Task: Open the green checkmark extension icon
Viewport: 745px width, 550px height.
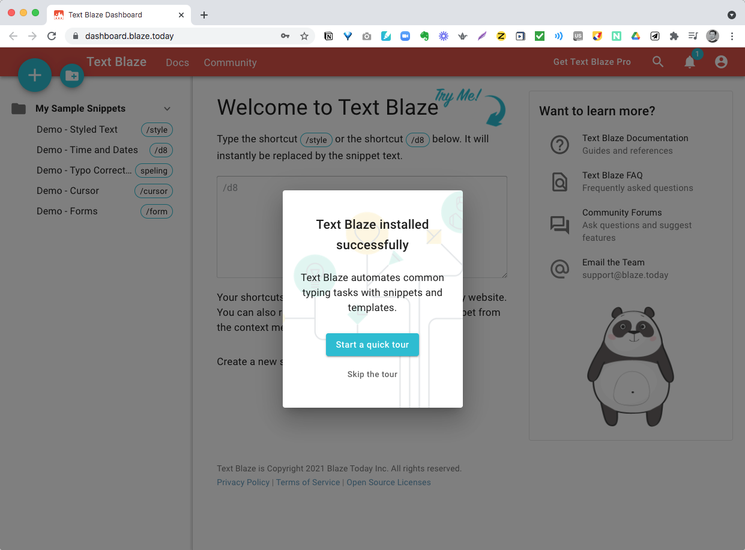Action: 540,36
